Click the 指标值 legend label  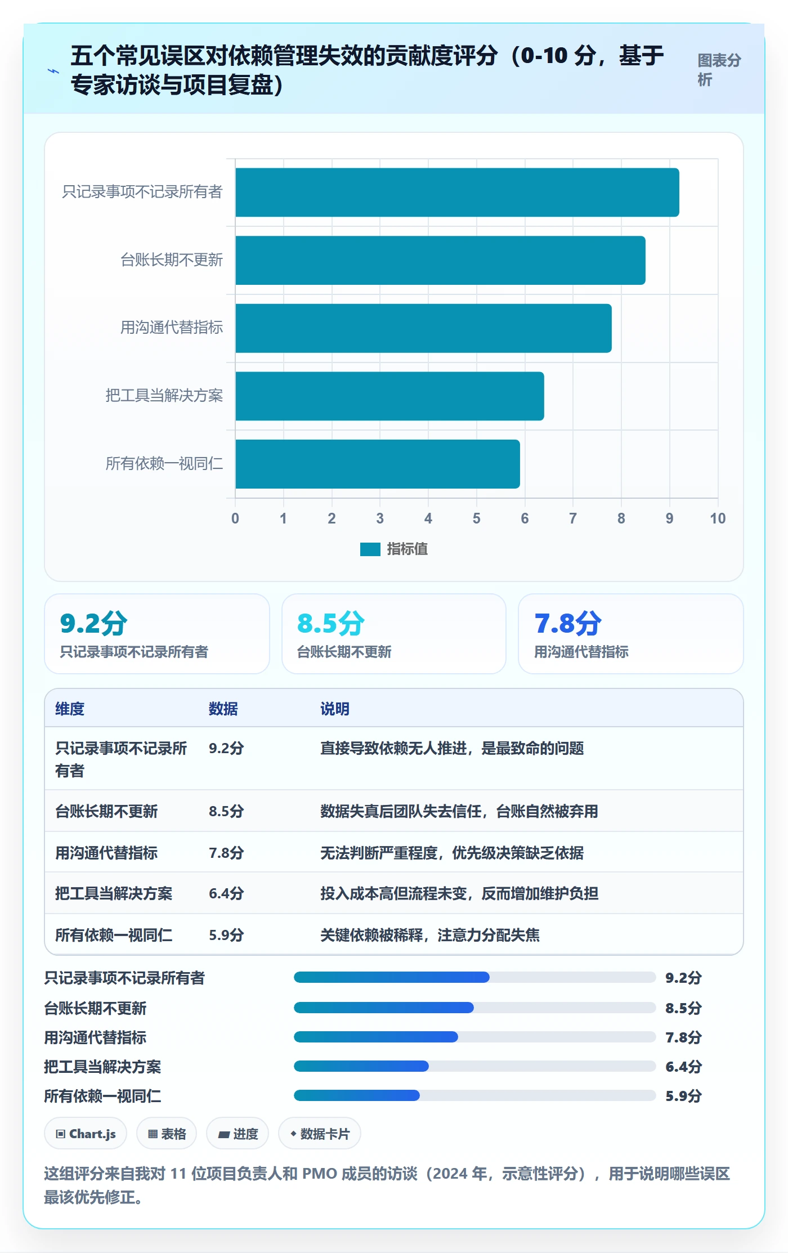408,549
